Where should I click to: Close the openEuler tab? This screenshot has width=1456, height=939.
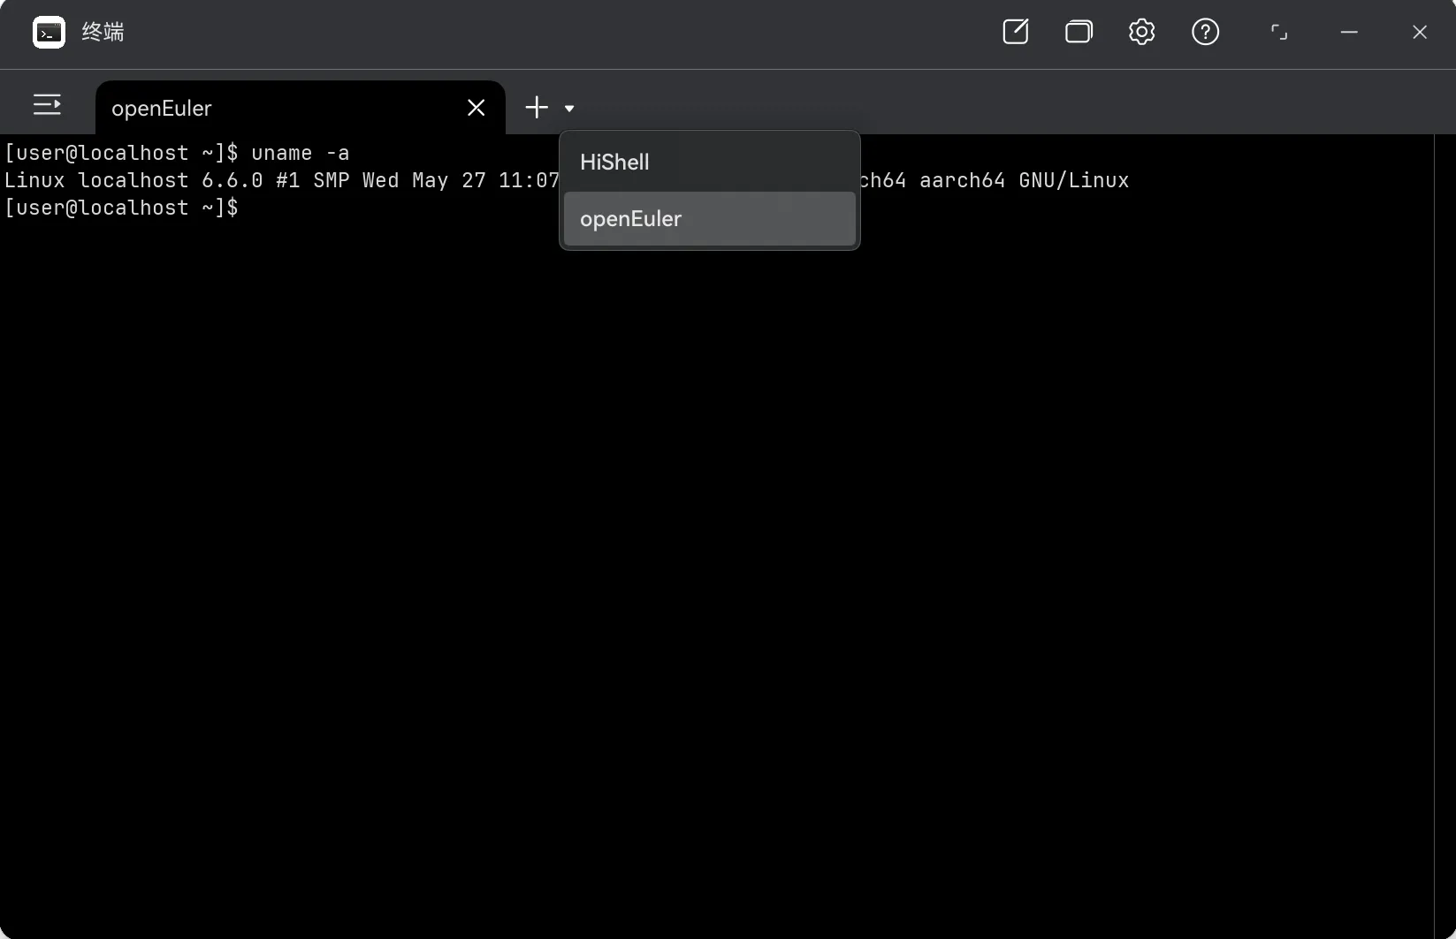point(476,108)
